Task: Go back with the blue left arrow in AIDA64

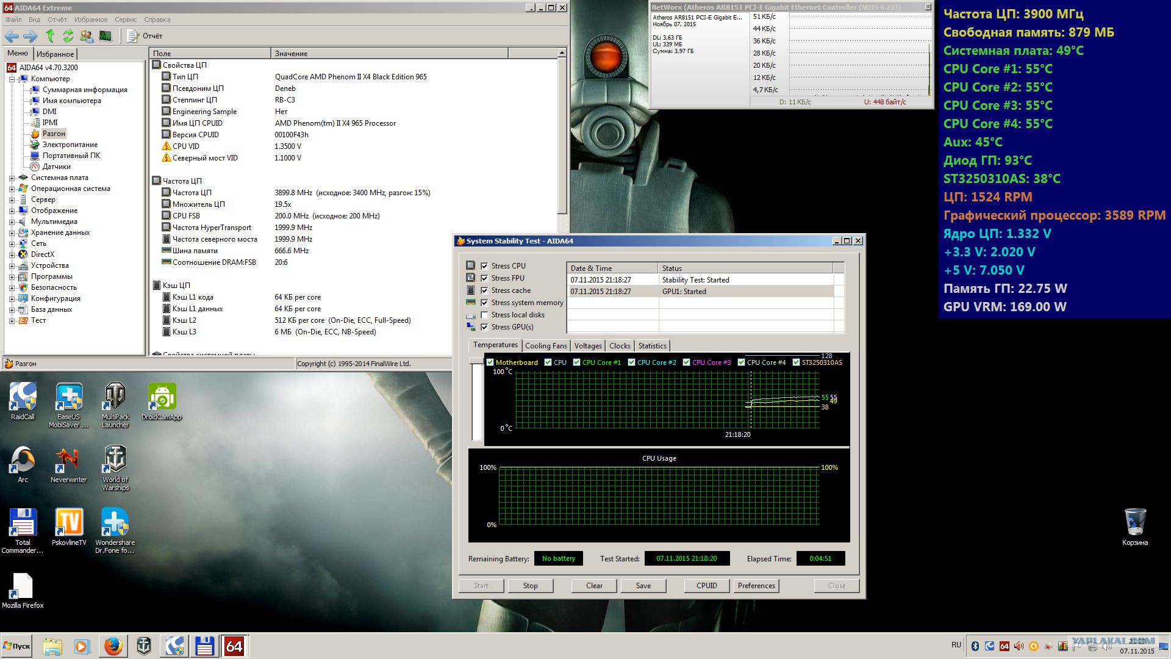Action: (12, 36)
